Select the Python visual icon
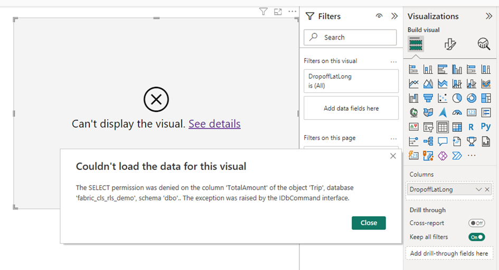The height and width of the screenshot is (270, 499). coord(485,127)
